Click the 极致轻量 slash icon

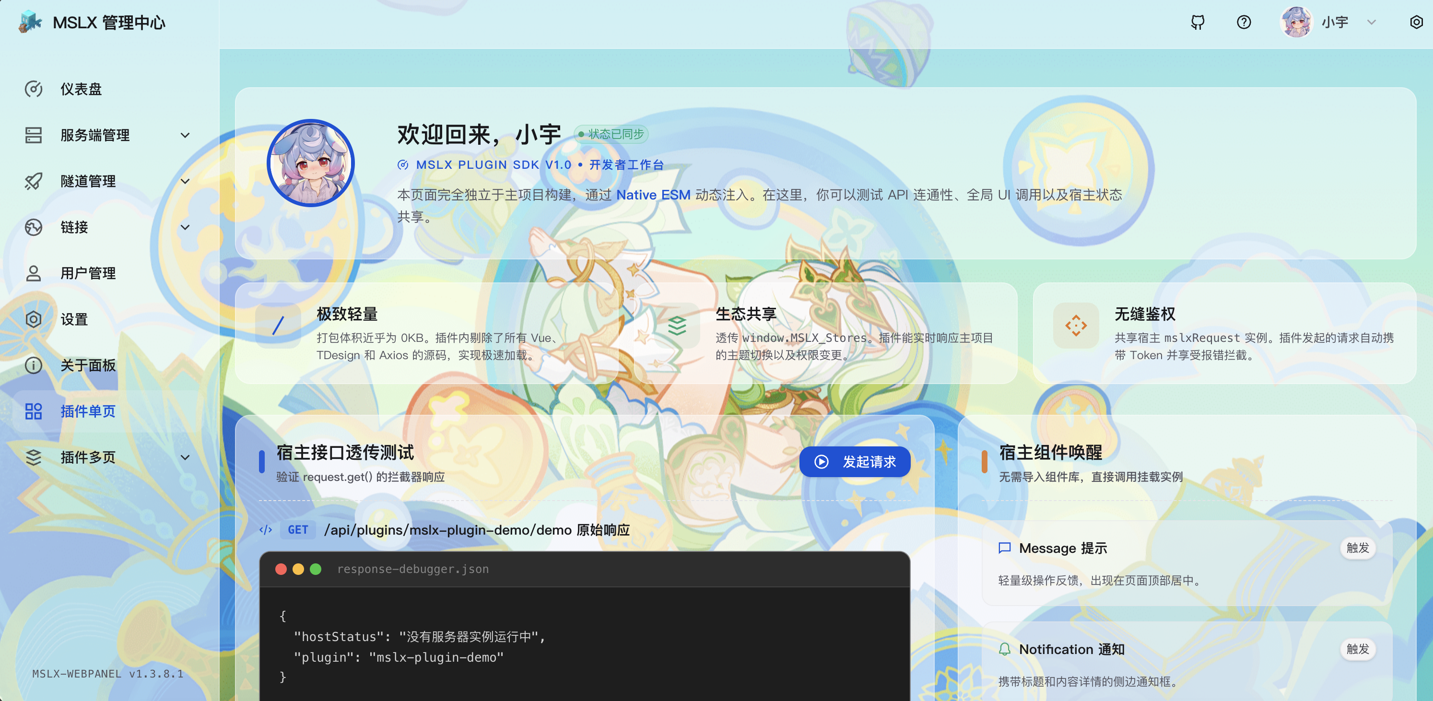pyautogui.click(x=278, y=326)
